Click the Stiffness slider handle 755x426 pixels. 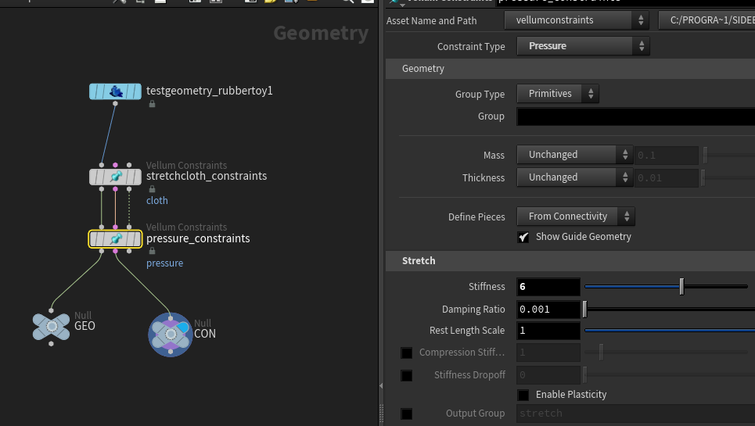pyautogui.click(x=681, y=287)
